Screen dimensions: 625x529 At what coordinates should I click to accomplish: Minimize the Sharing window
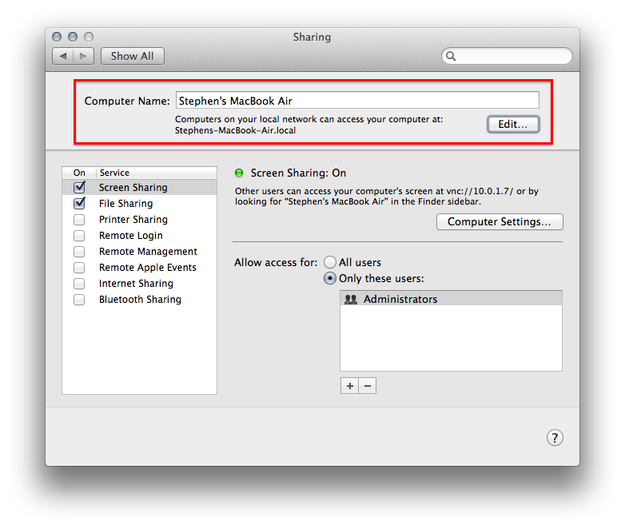point(73,37)
